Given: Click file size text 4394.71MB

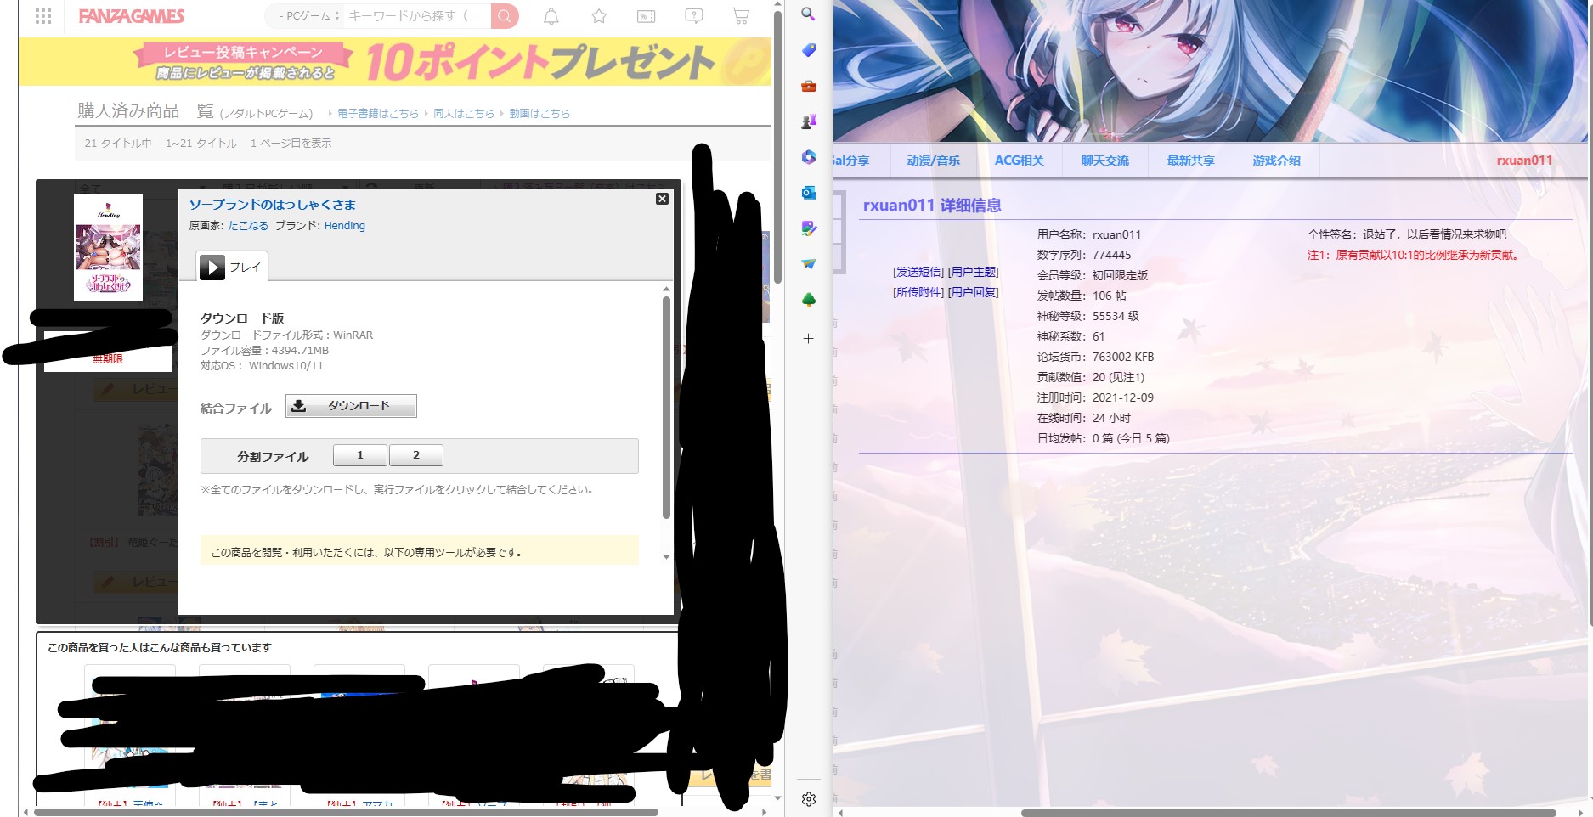Looking at the screenshot, I should point(300,351).
